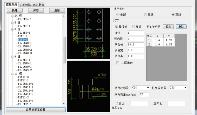Select tree item F1.5N24-1
The width and height of the screenshot is (197, 115).
click(x=25, y=19)
